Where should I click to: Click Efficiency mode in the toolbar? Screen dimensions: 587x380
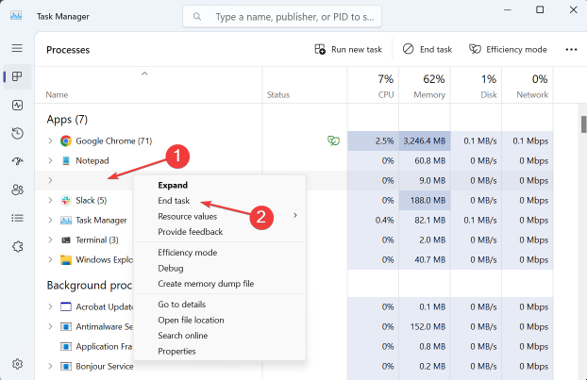coord(508,49)
